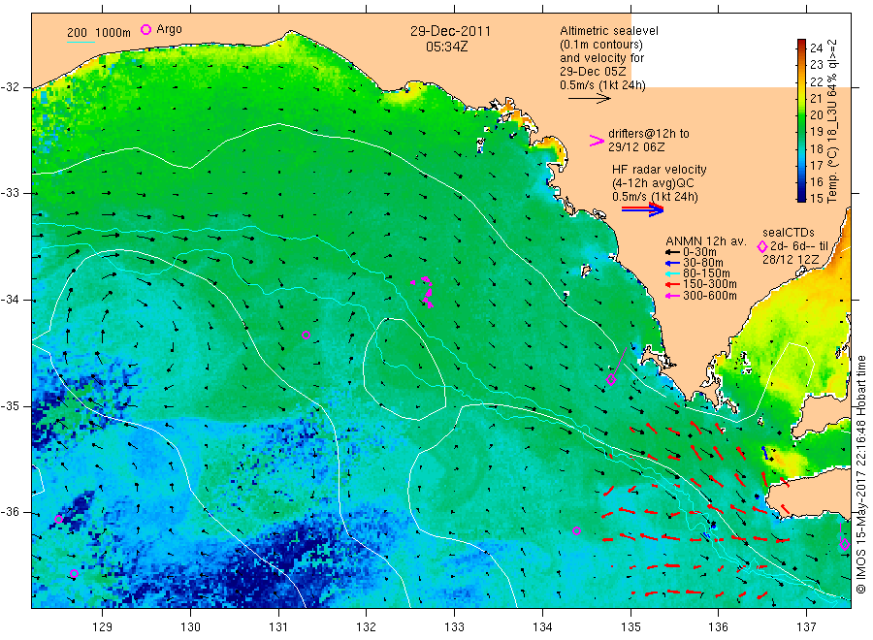Click the '135' longitude axis label
Viewport: 873px width, 640px height.
point(630,627)
